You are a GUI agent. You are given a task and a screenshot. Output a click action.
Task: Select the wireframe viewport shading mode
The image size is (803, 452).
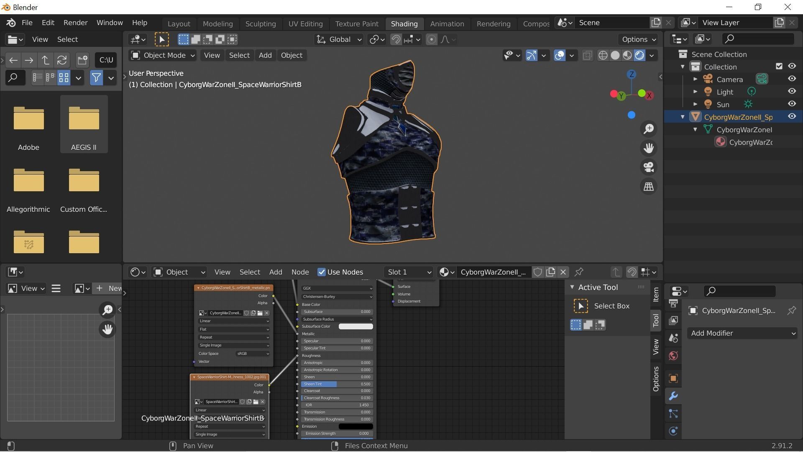point(603,55)
